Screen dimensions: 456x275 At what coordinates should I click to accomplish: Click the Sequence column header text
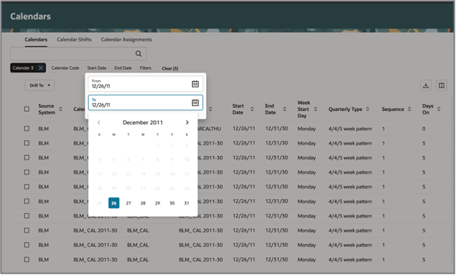[x=393, y=110]
